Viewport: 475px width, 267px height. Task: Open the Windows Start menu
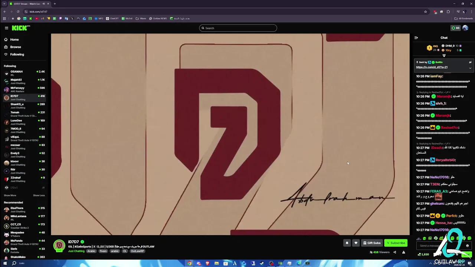click(x=4, y=263)
